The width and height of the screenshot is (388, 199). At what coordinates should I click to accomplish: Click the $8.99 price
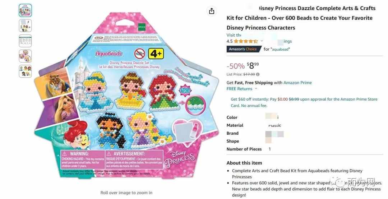[x=253, y=65]
